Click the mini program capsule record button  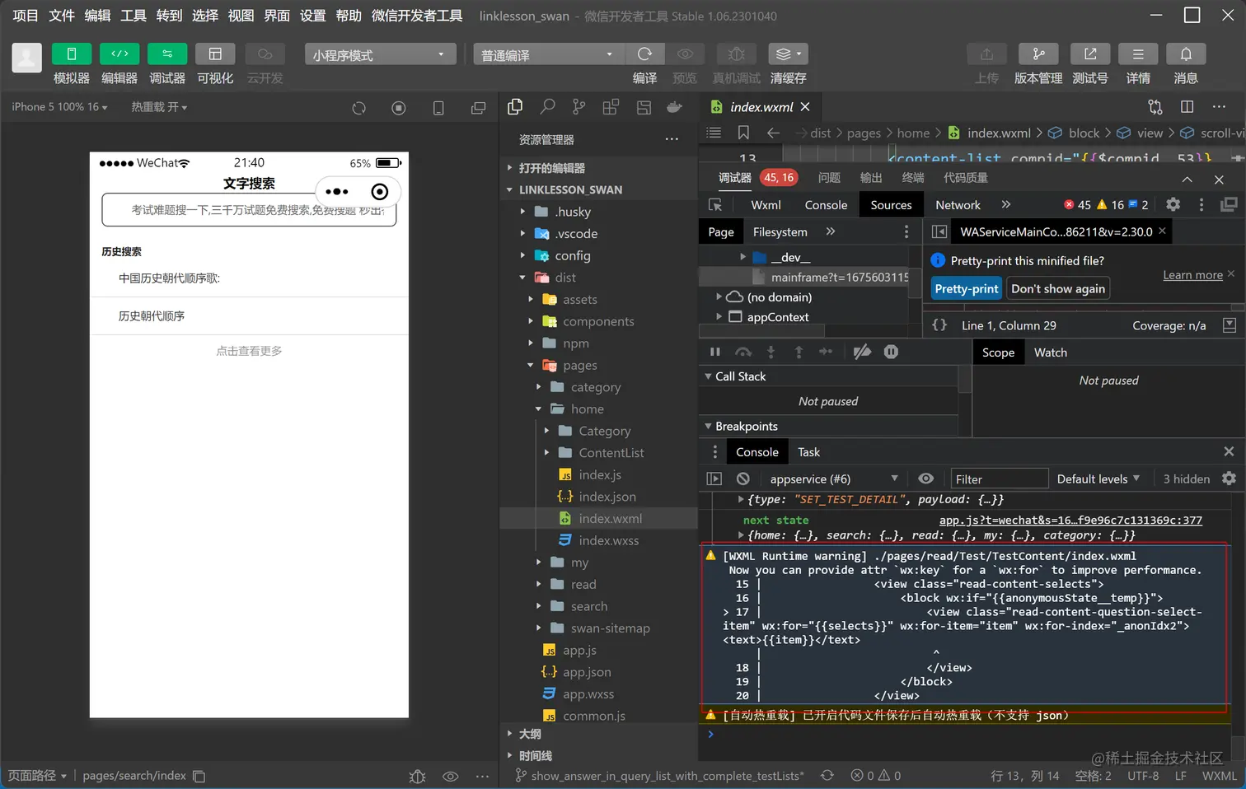pos(380,192)
